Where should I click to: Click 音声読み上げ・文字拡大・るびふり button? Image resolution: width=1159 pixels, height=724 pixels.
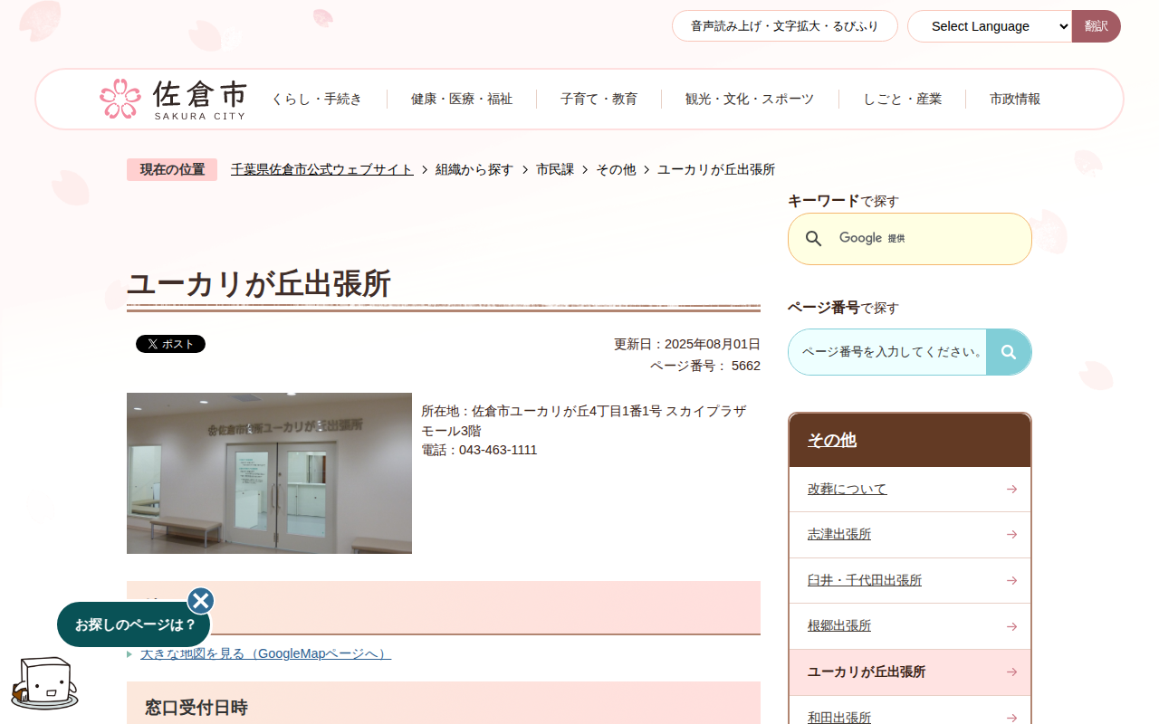785,26
